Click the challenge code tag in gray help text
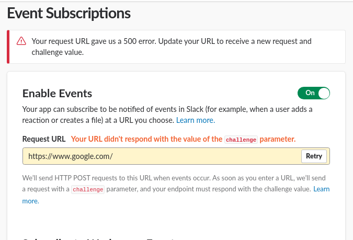The image size is (353, 240). click(x=88, y=189)
